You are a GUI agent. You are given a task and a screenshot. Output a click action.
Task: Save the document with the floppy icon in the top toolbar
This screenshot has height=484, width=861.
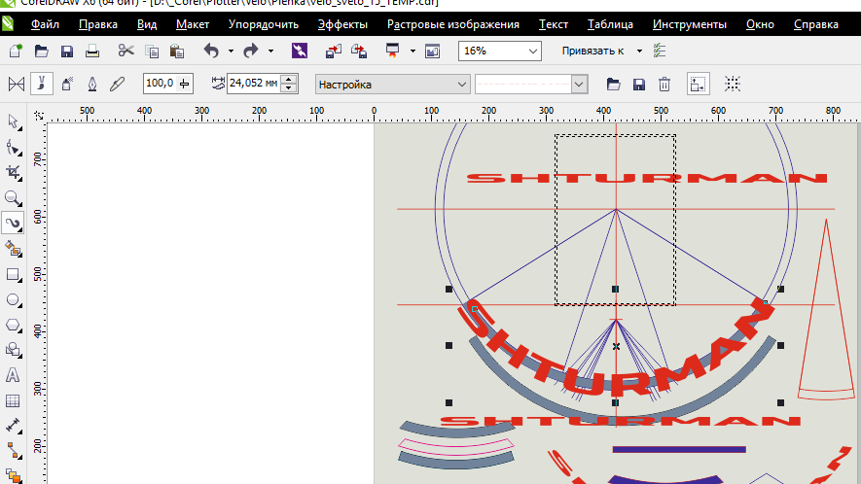(x=67, y=52)
